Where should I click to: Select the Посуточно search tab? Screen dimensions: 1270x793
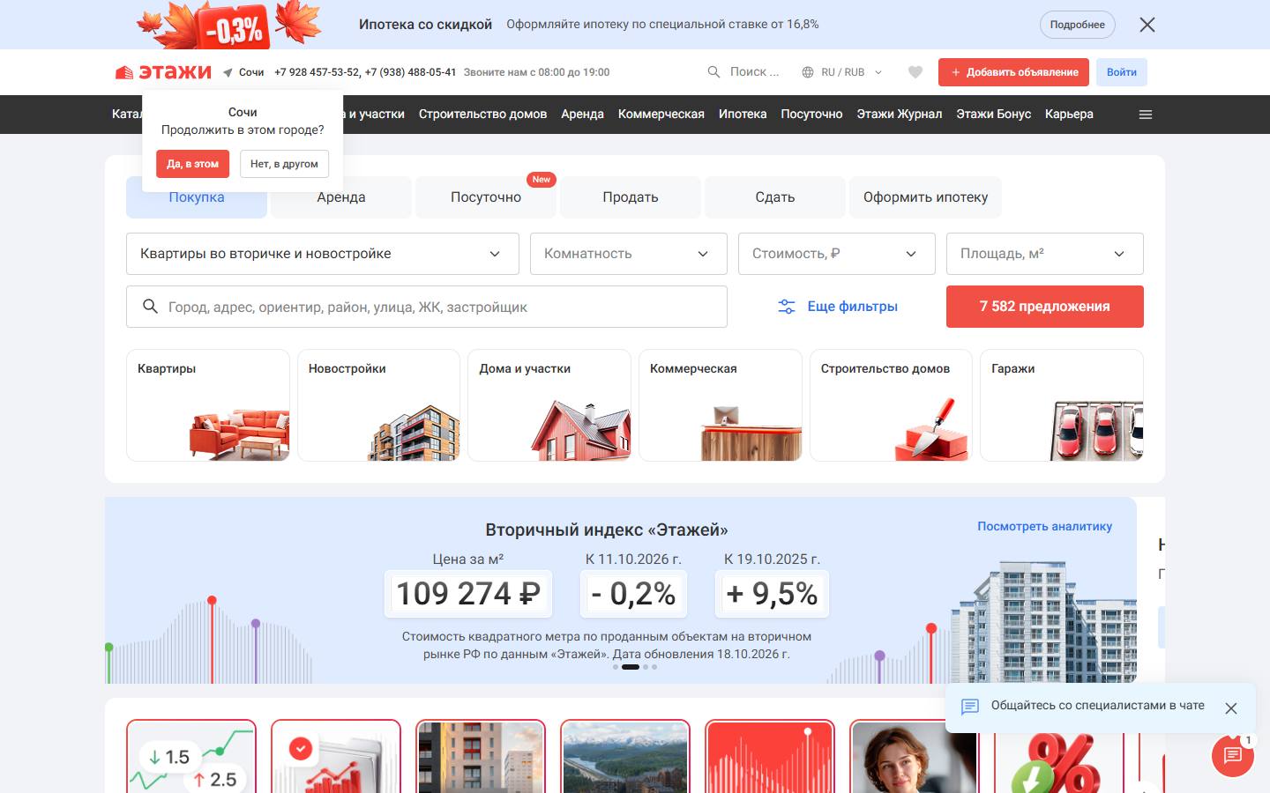(x=486, y=197)
